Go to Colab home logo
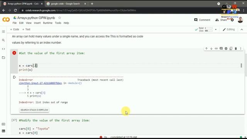247x139 pixels. point(6,20)
